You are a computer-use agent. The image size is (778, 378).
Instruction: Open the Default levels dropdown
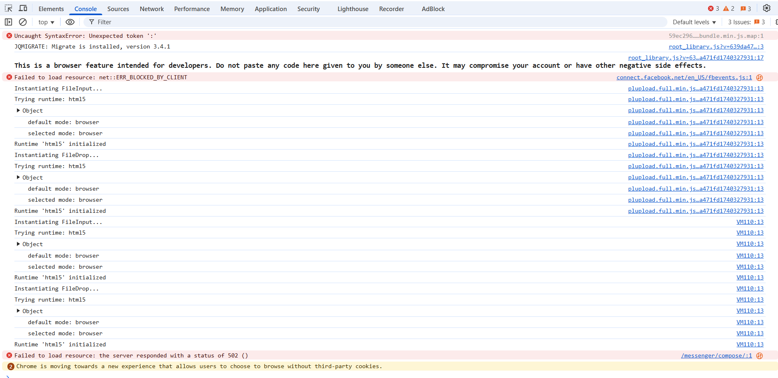694,22
